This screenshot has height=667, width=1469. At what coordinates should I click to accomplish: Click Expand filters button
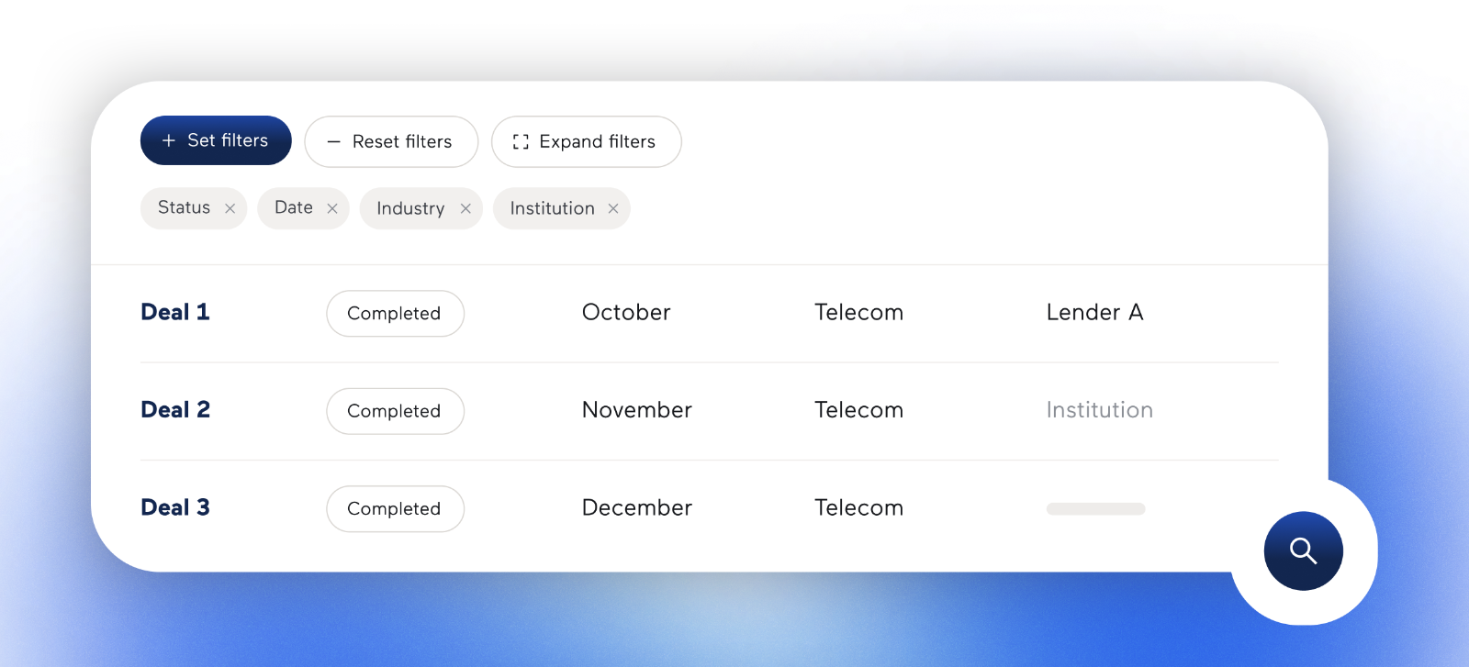tap(587, 141)
